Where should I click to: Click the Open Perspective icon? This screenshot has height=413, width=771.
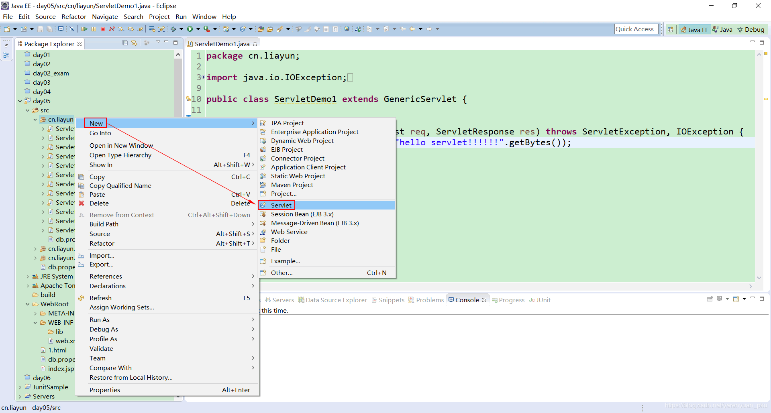(670, 29)
